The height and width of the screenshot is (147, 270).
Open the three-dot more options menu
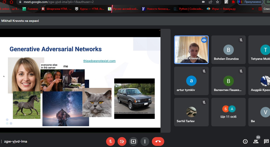tap(145, 142)
